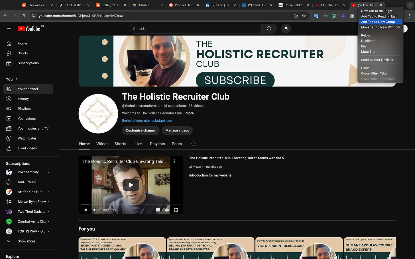This screenshot has height=259, width=415.
Task: Go to Home in sidebar
Action: click(x=28, y=43)
